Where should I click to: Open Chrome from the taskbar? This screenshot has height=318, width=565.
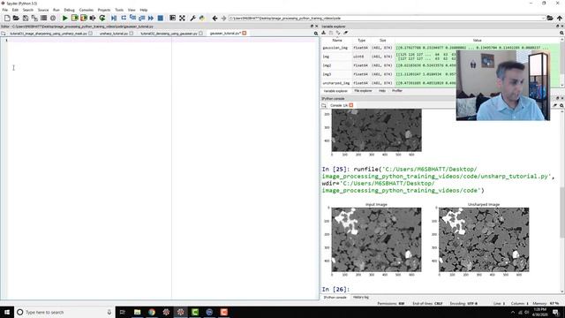click(x=152, y=312)
